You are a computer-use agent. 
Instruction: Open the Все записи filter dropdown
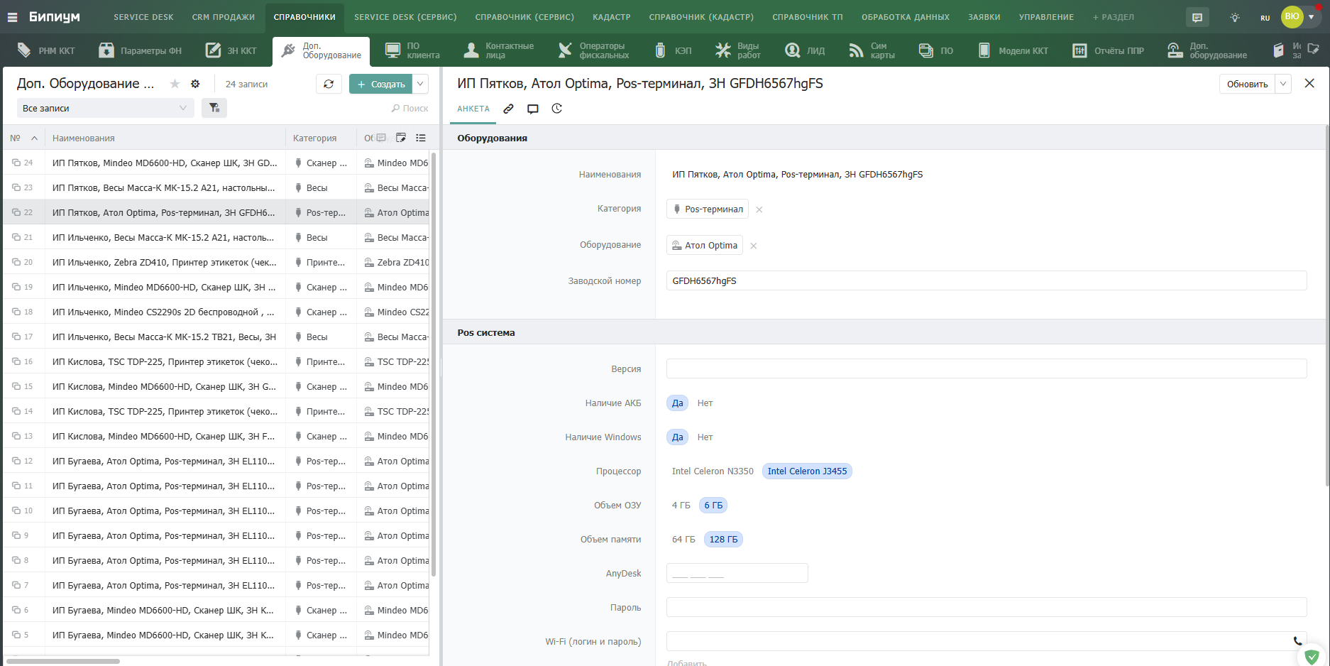[105, 108]
